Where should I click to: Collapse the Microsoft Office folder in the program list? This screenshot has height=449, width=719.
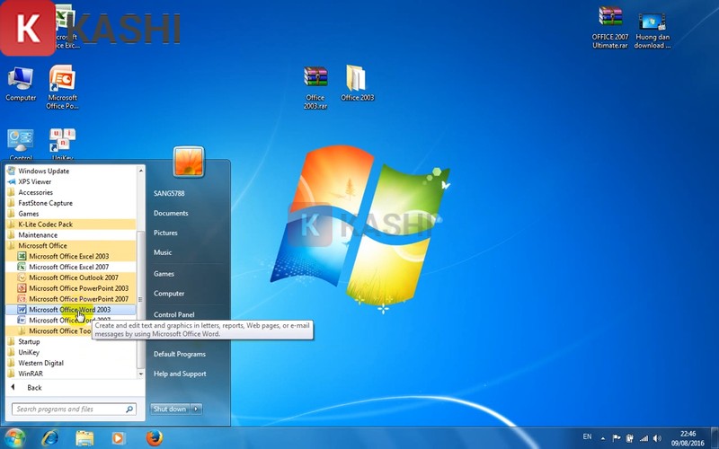tap(43, 245)
